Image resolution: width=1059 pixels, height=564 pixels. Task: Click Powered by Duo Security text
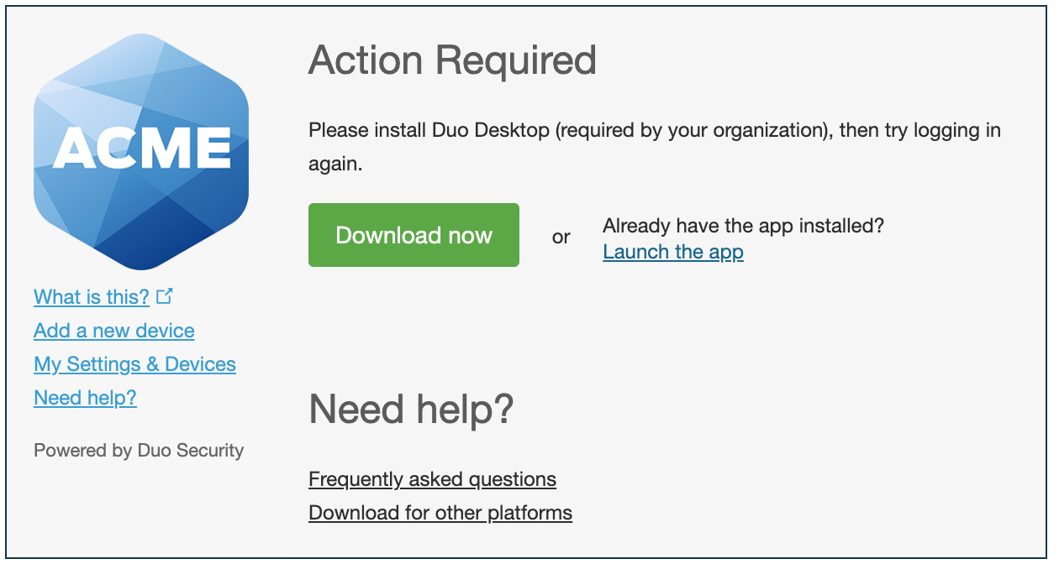tap(138, 450)
